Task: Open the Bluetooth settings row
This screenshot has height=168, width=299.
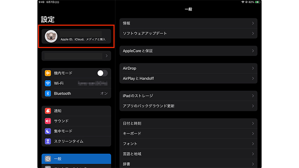Action: coord(76,94)
